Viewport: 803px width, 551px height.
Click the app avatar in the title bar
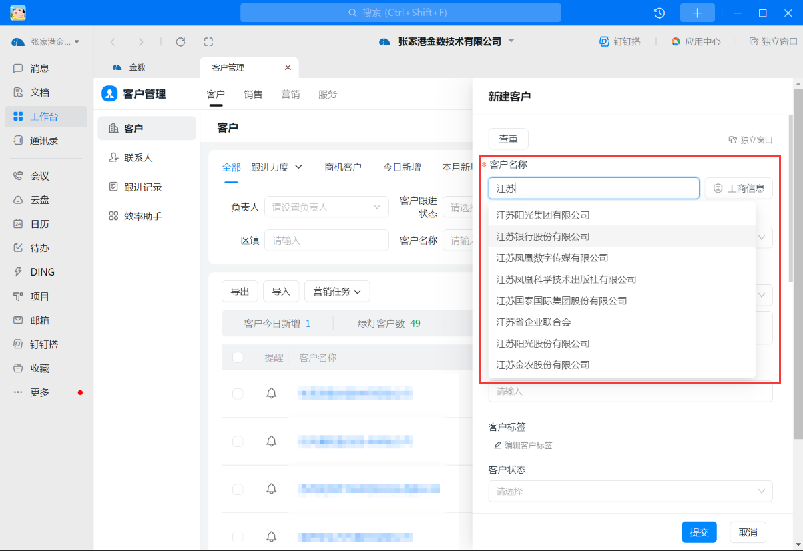click(18, 13)
